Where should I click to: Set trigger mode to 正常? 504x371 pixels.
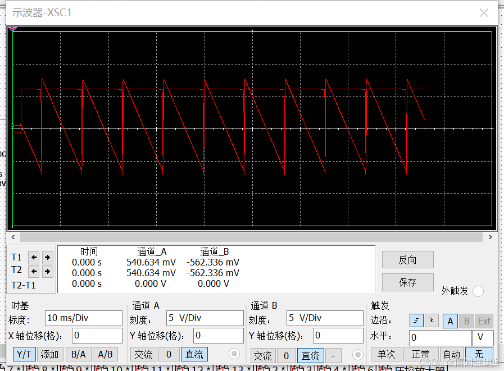(420, 354)
